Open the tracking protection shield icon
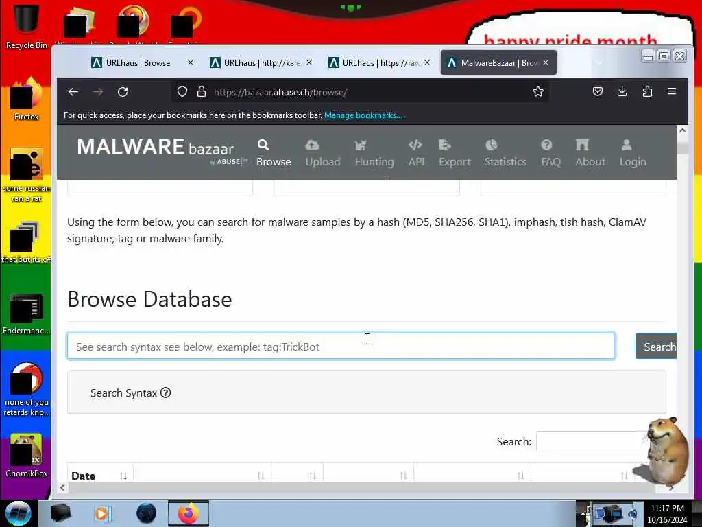Viewport: 702px width, 527px height. tap(182, 91)
